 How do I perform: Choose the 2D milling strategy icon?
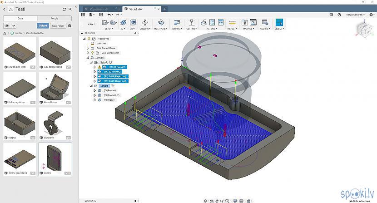123,23
